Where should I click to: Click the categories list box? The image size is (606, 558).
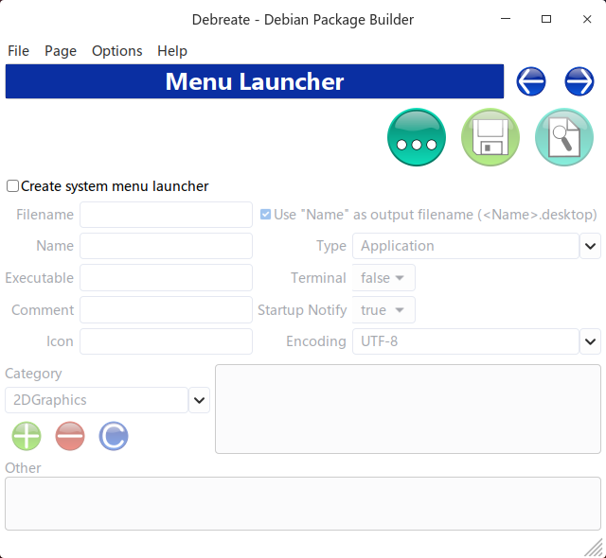click(x=408, y=410)
